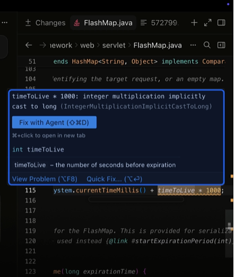Toggle the right sidebar panel icon in the tab bar
Image resolution: width=235 pixels, height=277 pixels.
[221, 23]
